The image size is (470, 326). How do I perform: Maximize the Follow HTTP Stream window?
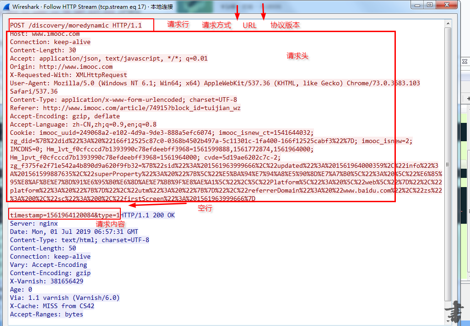pos(430,5)
